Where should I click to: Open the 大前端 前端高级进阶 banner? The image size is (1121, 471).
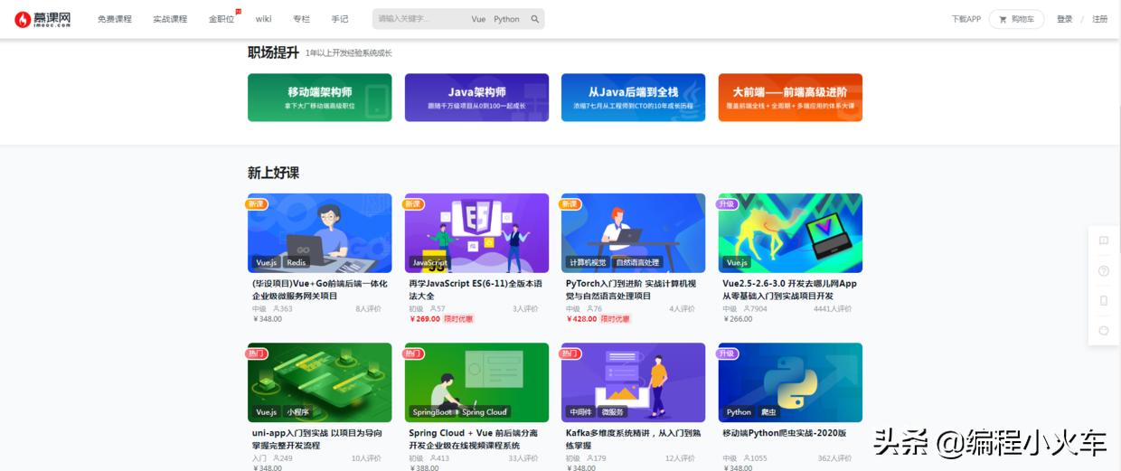(x=790, y=98)
